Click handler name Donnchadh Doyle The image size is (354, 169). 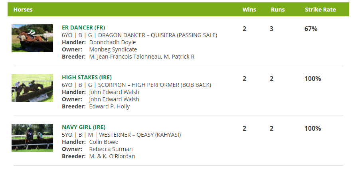click(113, 42)
